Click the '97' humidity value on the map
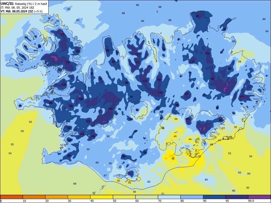 [x=92, y=74]
